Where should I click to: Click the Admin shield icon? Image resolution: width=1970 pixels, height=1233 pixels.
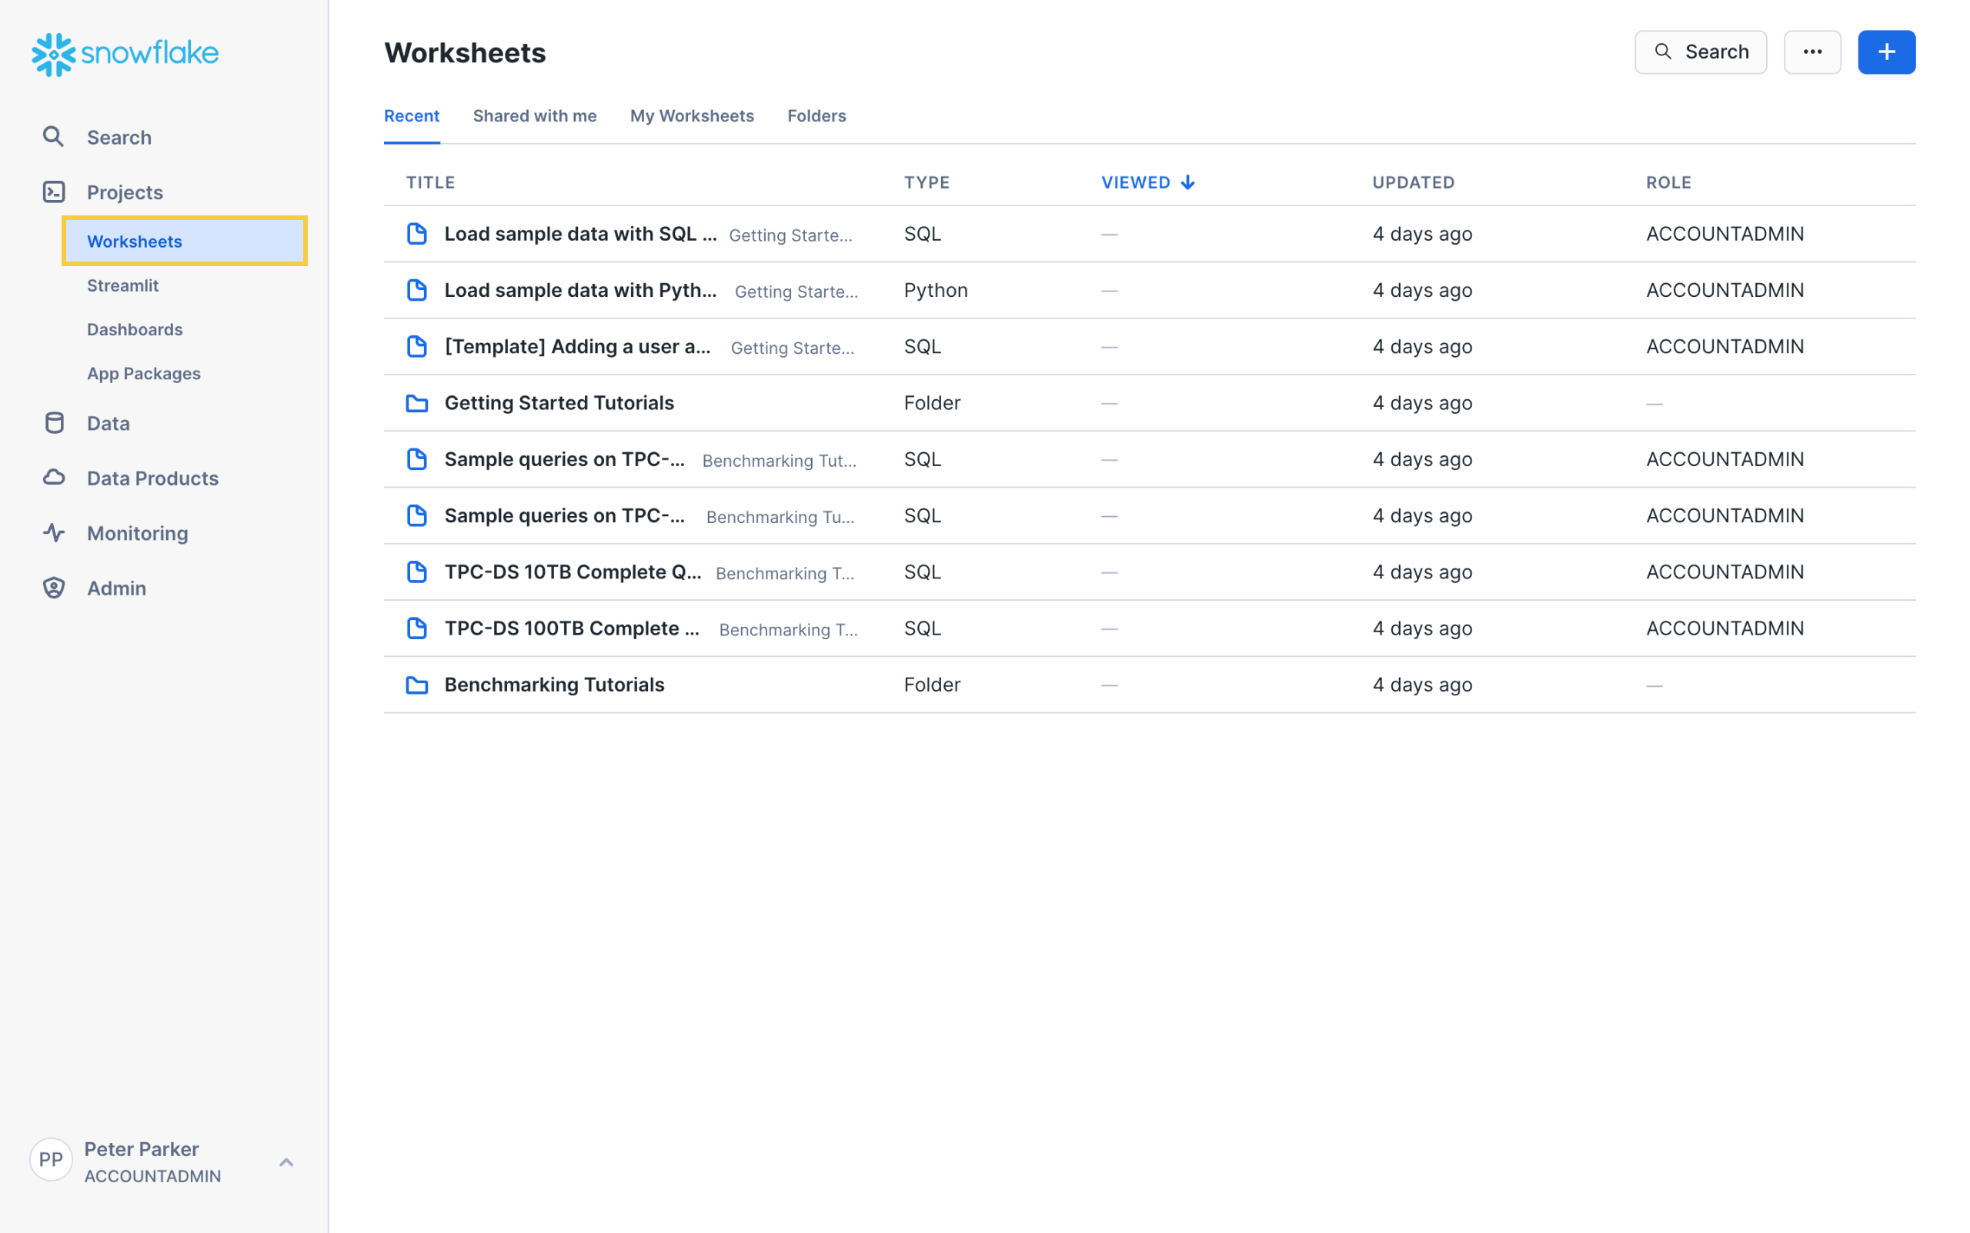pyautogui.click(x=54, y=587)
